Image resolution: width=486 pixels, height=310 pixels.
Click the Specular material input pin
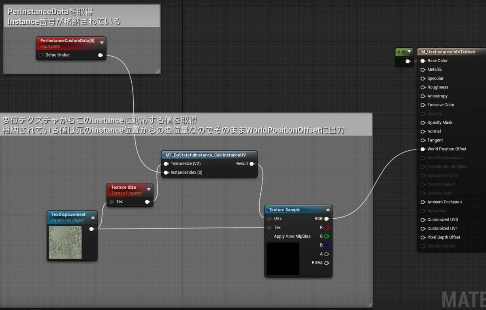pyautogui.click(x=423, y=78)
